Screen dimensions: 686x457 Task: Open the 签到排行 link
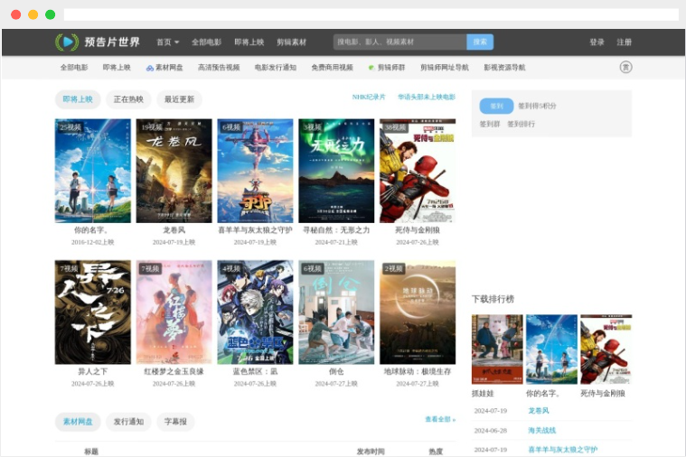(522, 125)
